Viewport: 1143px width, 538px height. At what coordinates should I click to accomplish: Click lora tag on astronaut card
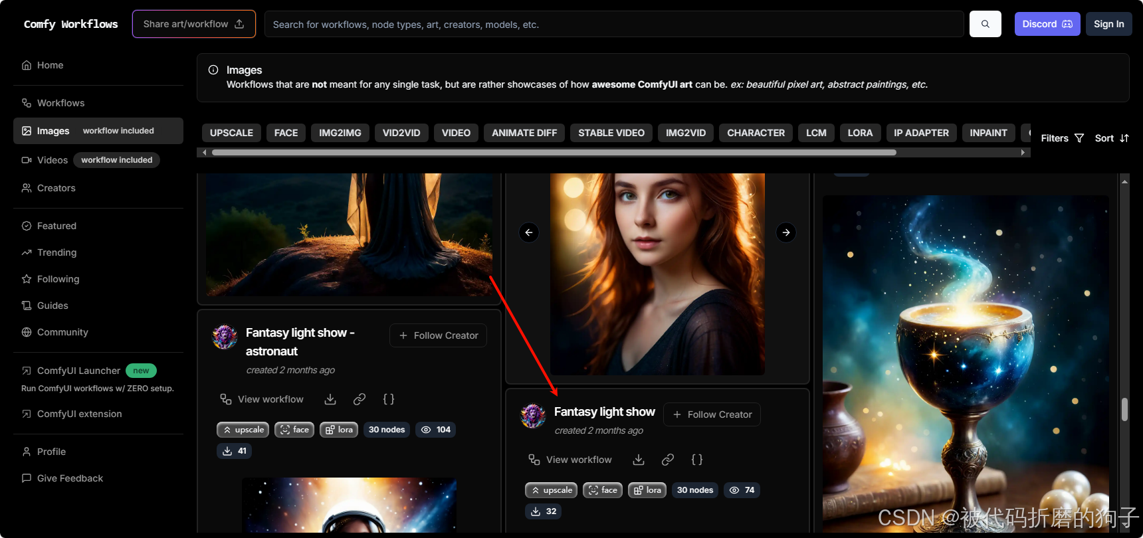(x=339, y=430)
